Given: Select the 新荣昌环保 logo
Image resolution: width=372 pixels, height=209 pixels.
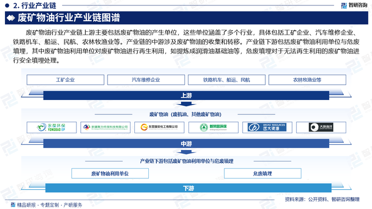Looking at the screenshot, I should (x=213, y=127).
